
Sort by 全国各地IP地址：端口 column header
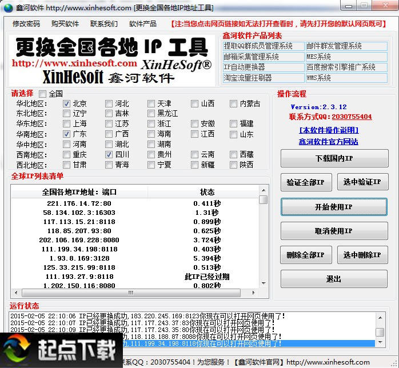coord(79,192)
